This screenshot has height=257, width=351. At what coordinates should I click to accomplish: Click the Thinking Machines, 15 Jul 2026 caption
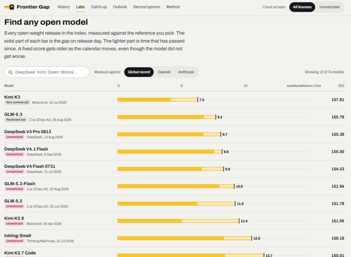point(50,241)
